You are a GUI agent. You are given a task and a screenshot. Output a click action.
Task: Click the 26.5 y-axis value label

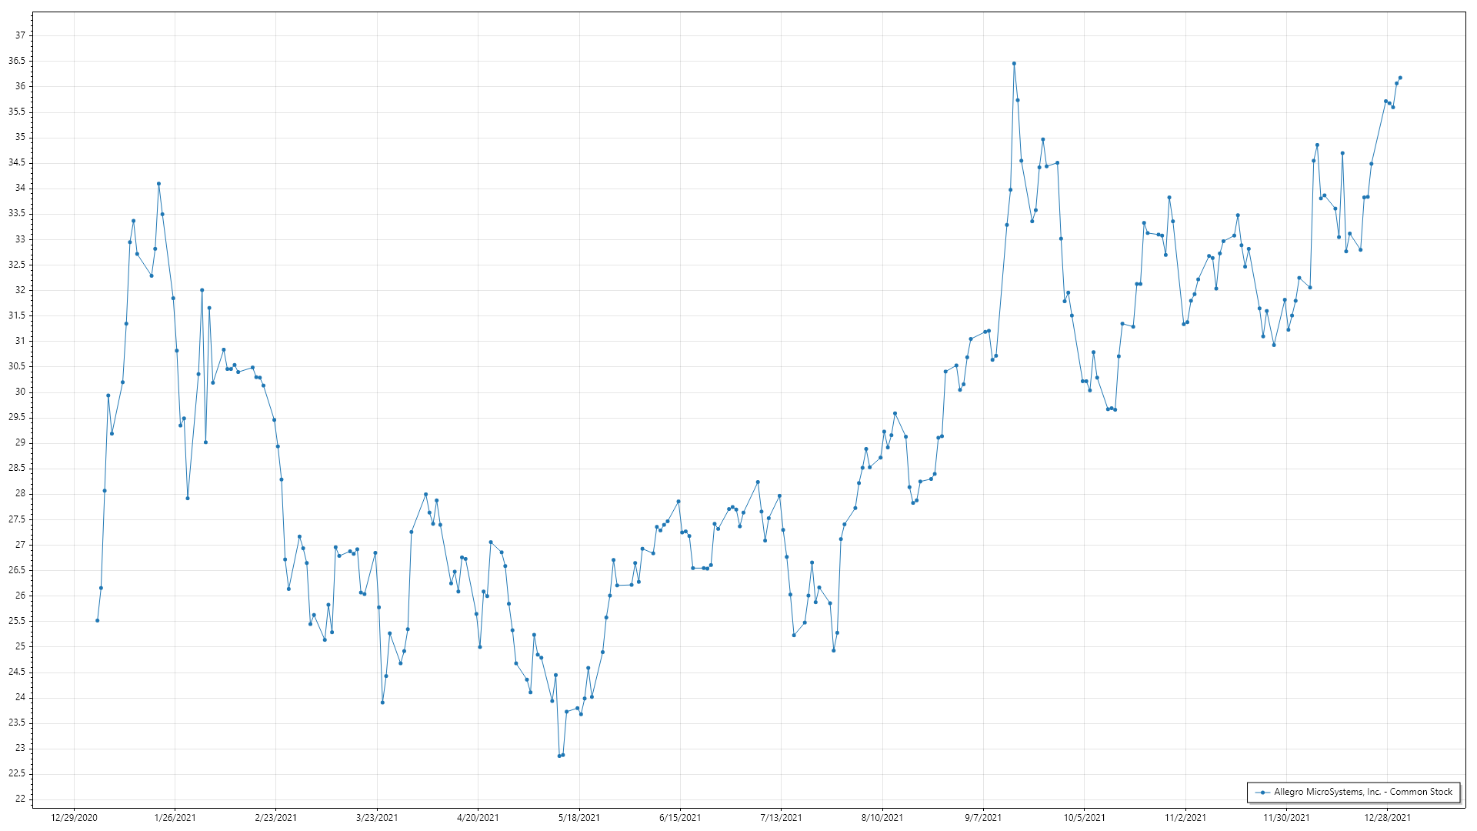18,570
